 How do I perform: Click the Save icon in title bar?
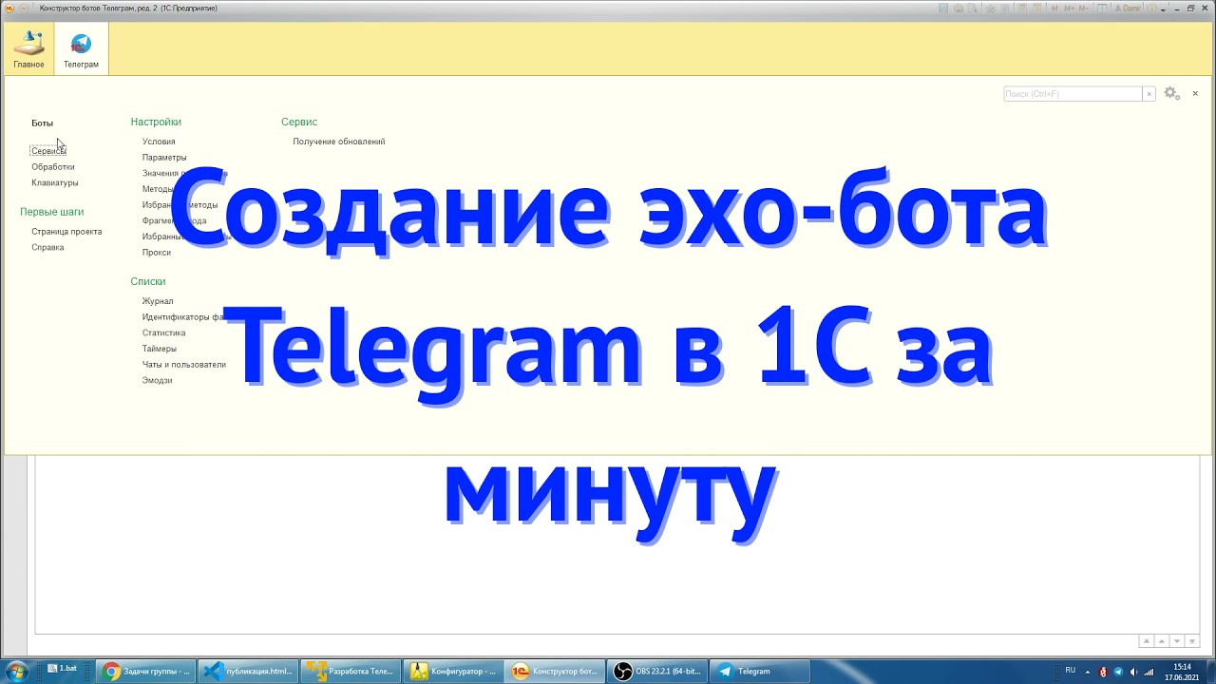[943, 8]
